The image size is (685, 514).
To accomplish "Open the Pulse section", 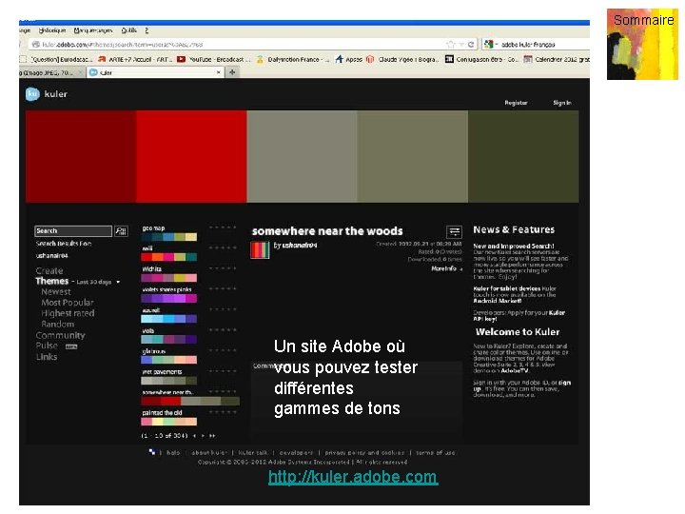I will (47, 346).
